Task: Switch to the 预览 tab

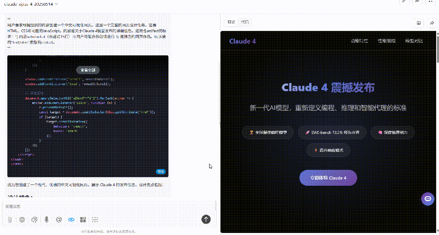Action: (x=231, y=22)
